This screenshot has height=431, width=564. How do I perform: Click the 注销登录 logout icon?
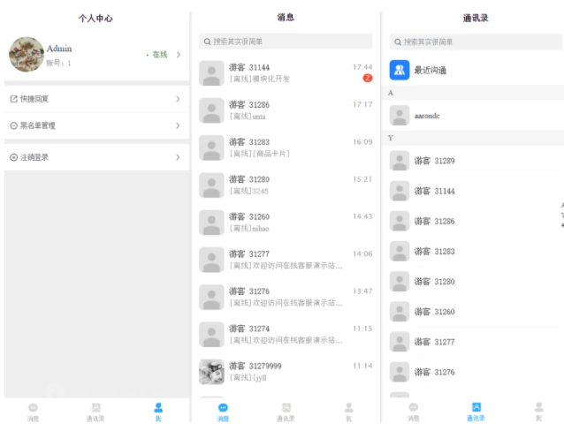[x=13, y=157]
